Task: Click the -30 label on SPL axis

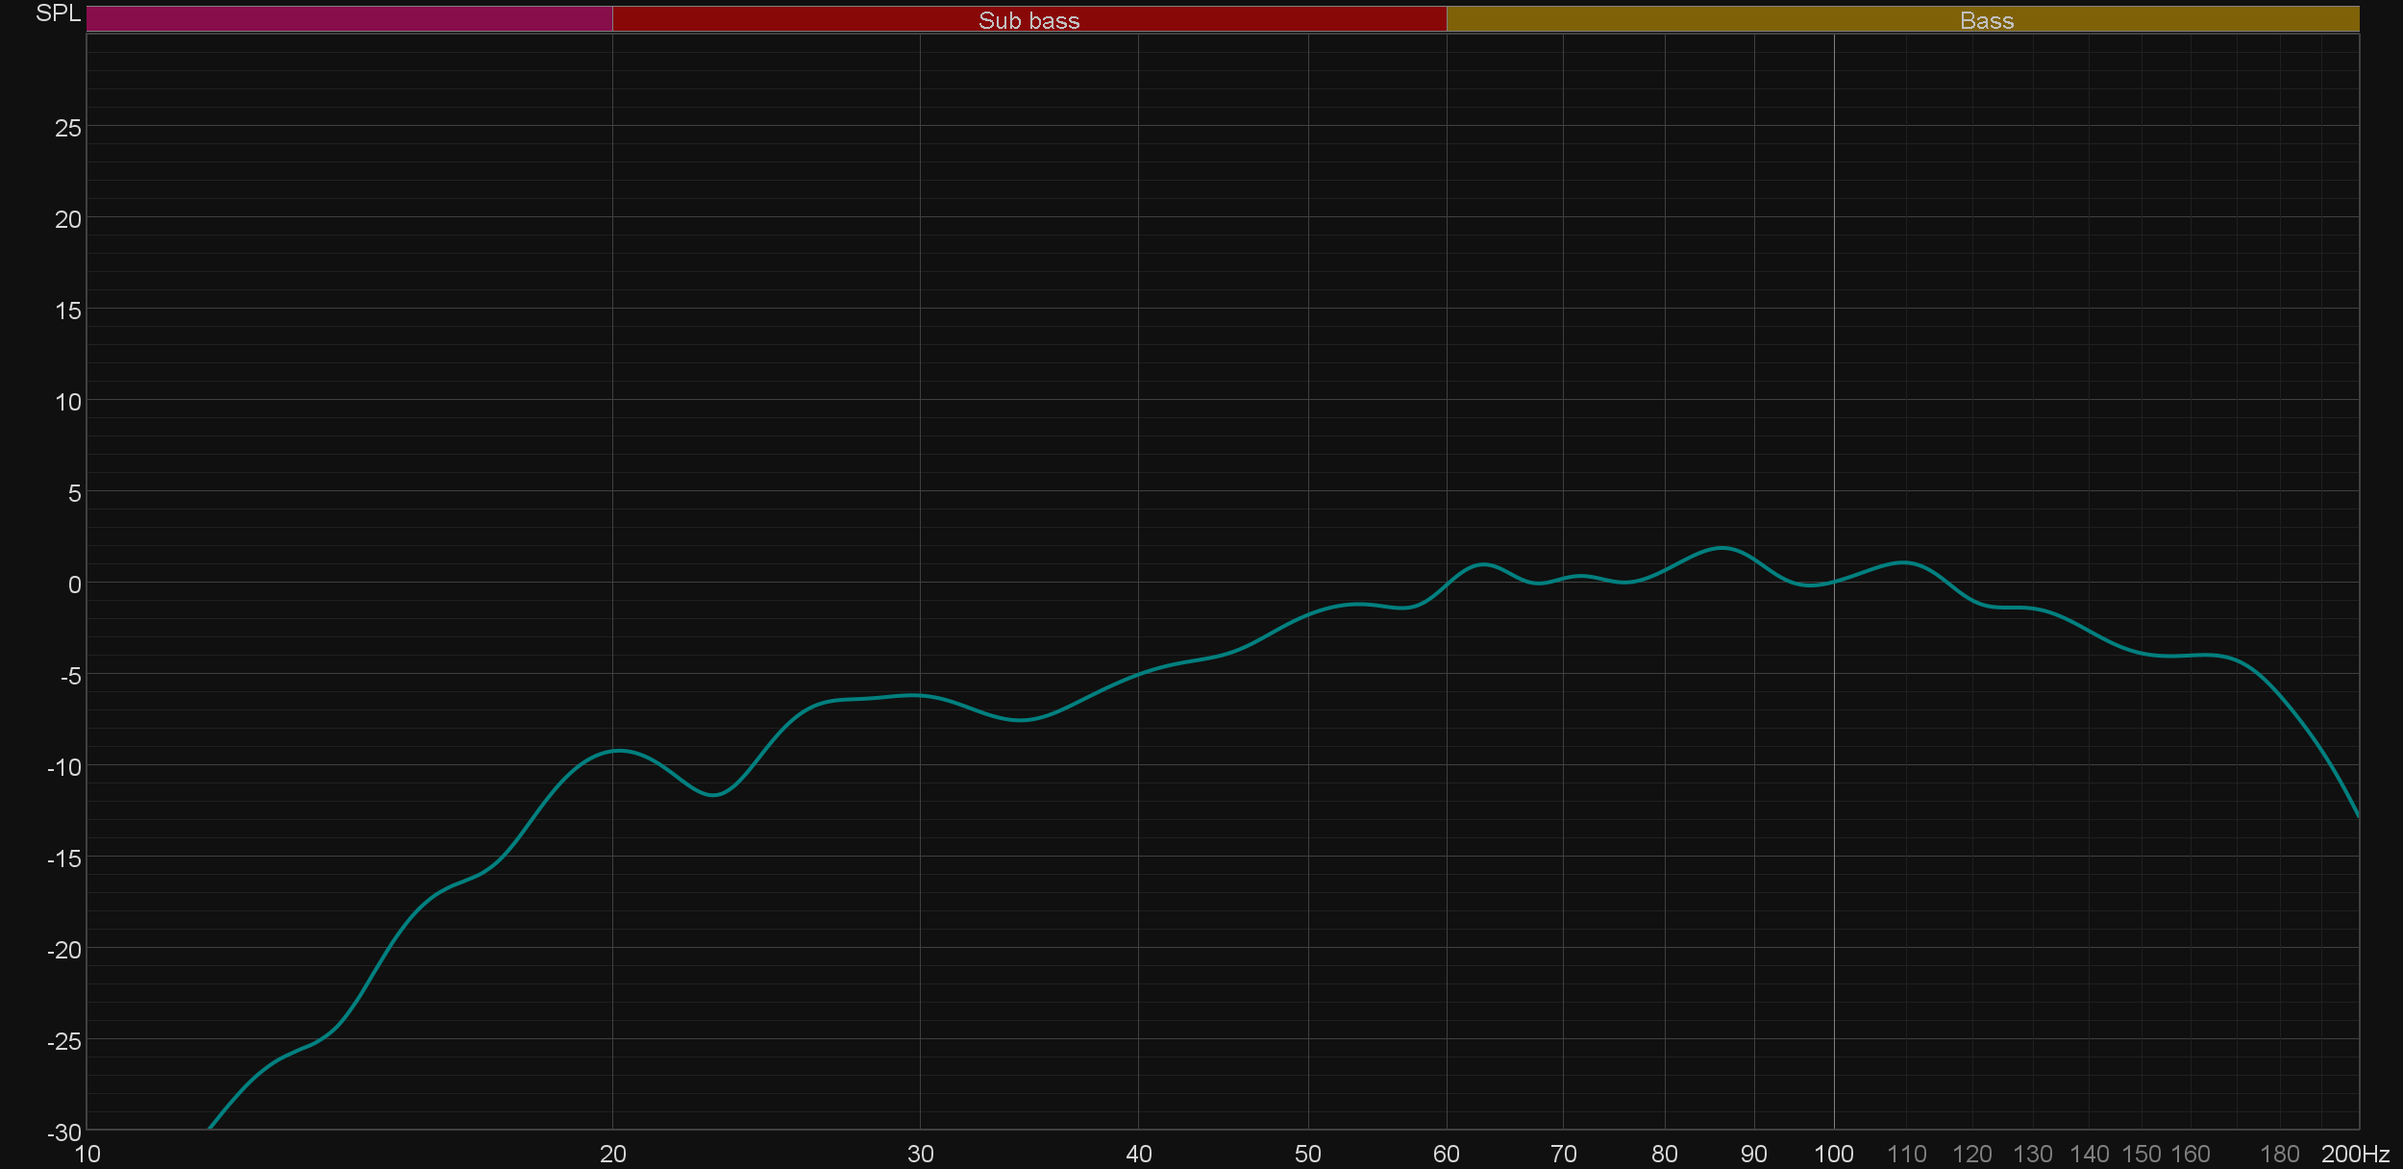Action: point(64,1132)
